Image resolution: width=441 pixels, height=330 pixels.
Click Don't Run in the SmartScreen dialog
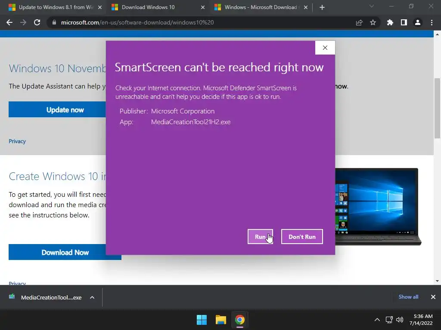pos(302,237)
